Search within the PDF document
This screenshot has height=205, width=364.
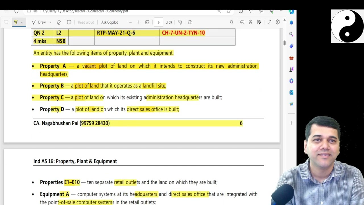[232, 22]
